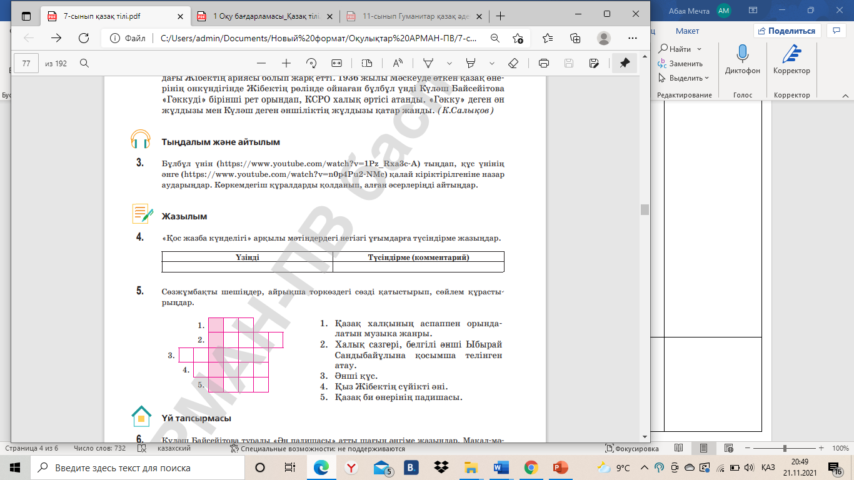Rotate the PDF page
Image resolution: width=854 pixels, height=480 pixels.
click(x=311, y=63)
